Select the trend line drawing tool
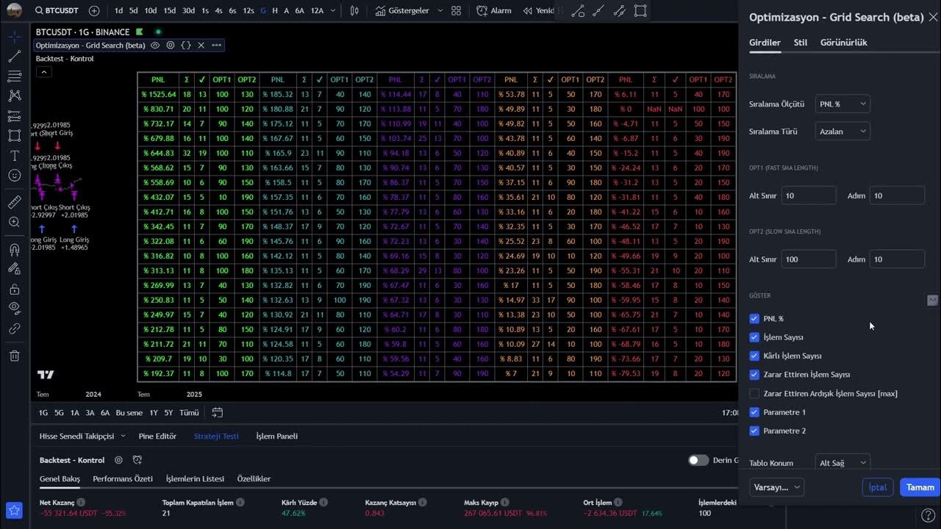941x529 pixels. 14,57
